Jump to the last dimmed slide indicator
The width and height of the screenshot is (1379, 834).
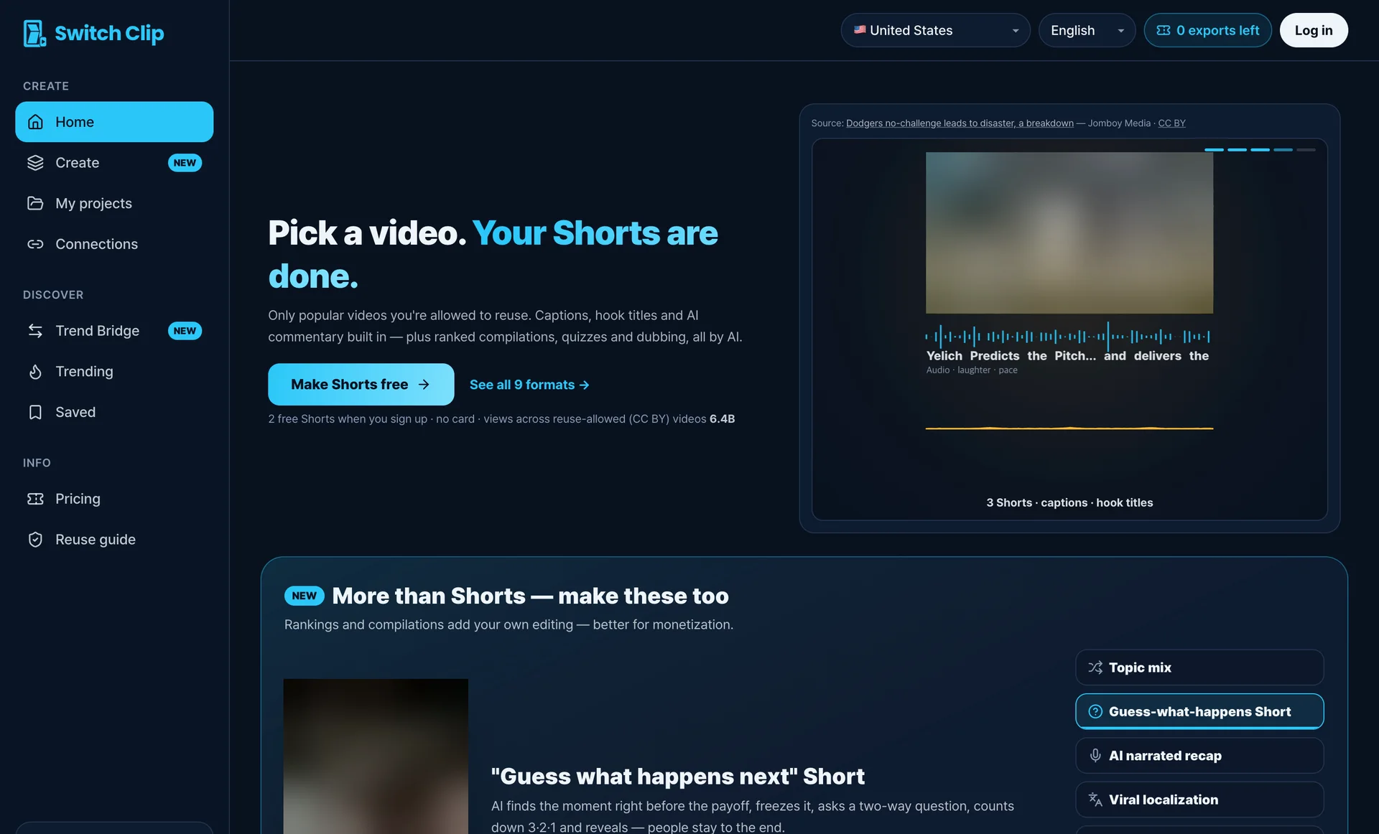1306,149
